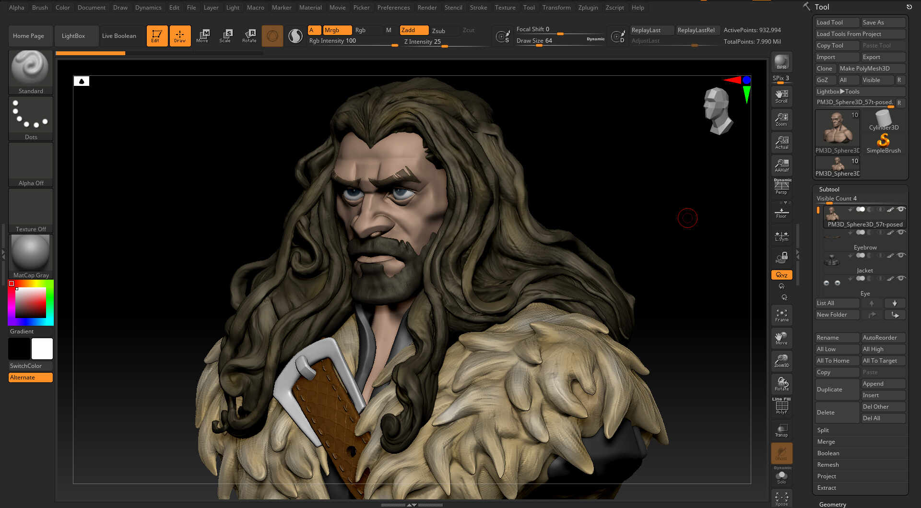Select the Scale tool icon

(225, 35)
